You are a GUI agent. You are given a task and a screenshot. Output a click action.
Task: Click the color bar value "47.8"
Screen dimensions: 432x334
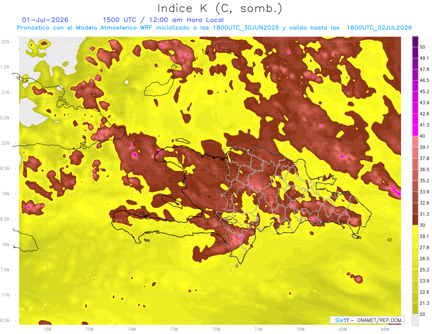coord(424,69)
